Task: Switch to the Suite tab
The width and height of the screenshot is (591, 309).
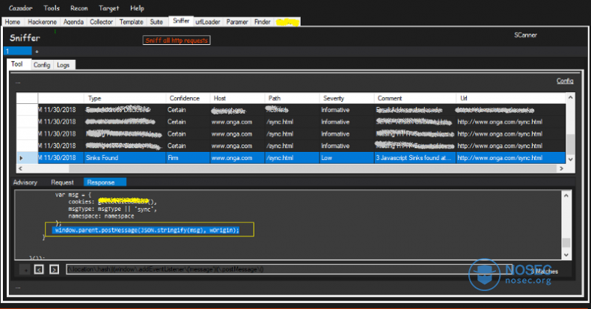Action: (x=156, y=22)
